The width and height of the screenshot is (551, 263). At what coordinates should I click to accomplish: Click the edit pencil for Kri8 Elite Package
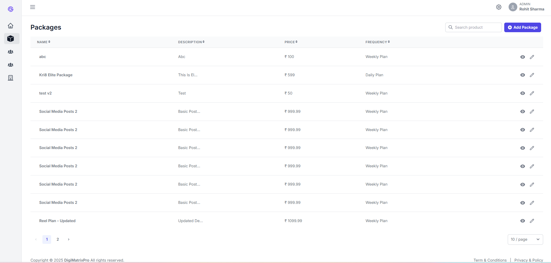532,75
